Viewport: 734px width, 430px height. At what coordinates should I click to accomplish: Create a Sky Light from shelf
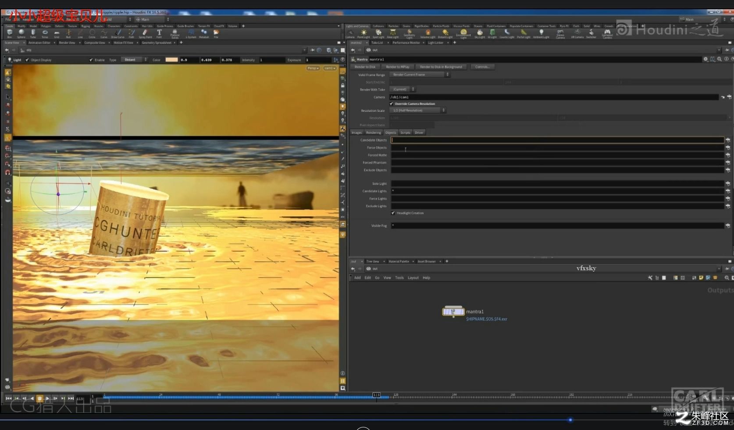[480, 34]
